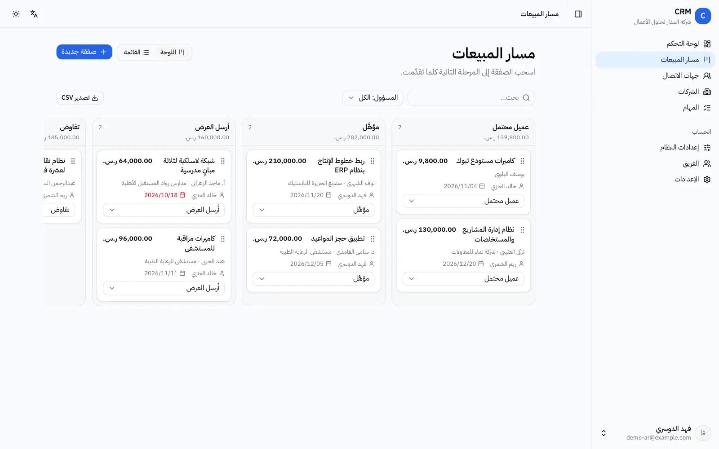This screenshot has width=719, height=449.
Task: Click the الشركات building icon
Action: [707, 92]
